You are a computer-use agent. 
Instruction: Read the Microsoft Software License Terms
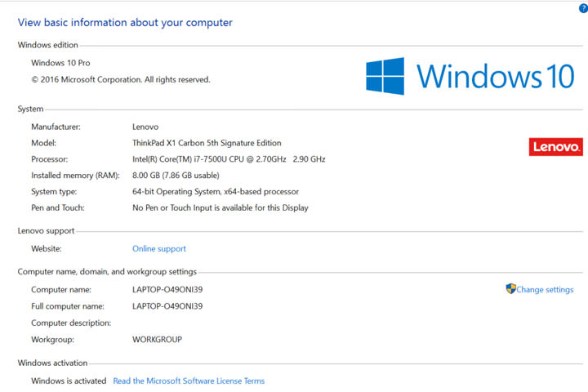tap(189, 381)
